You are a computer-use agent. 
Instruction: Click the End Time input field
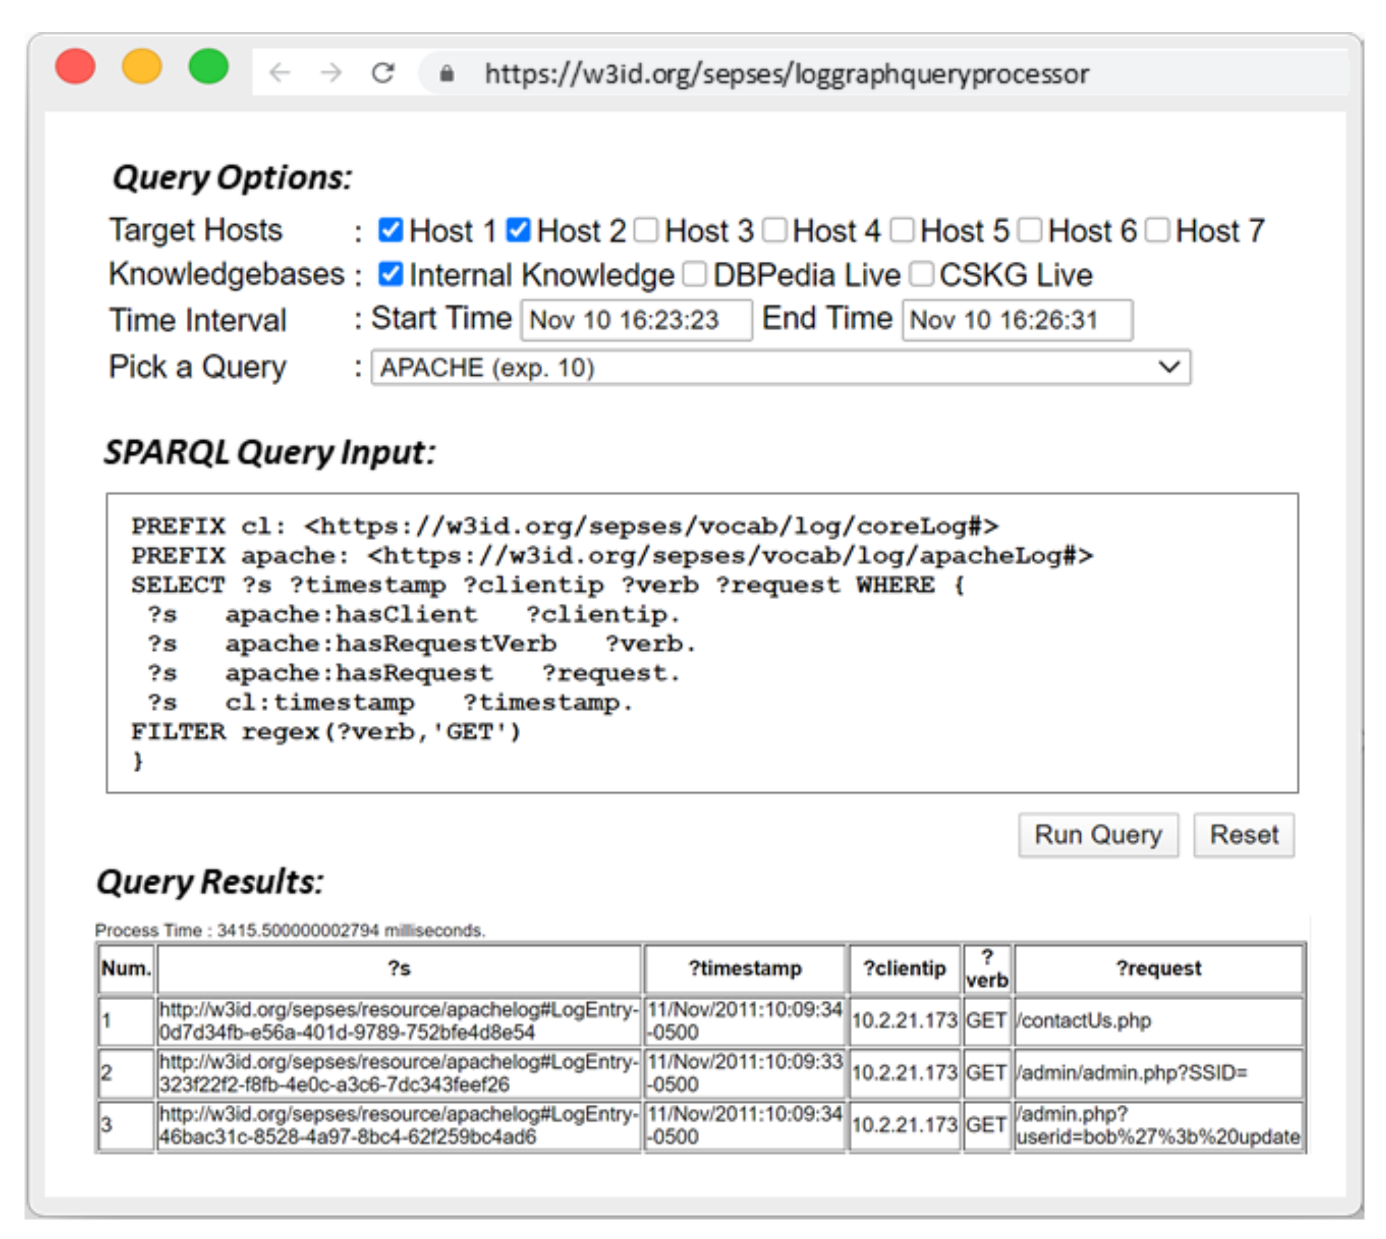pyautogui.click(x=1017, y=320)
